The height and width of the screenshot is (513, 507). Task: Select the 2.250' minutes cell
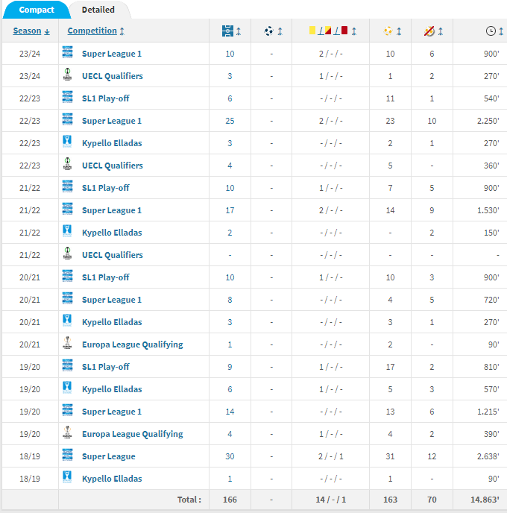[x=488, y=121]
